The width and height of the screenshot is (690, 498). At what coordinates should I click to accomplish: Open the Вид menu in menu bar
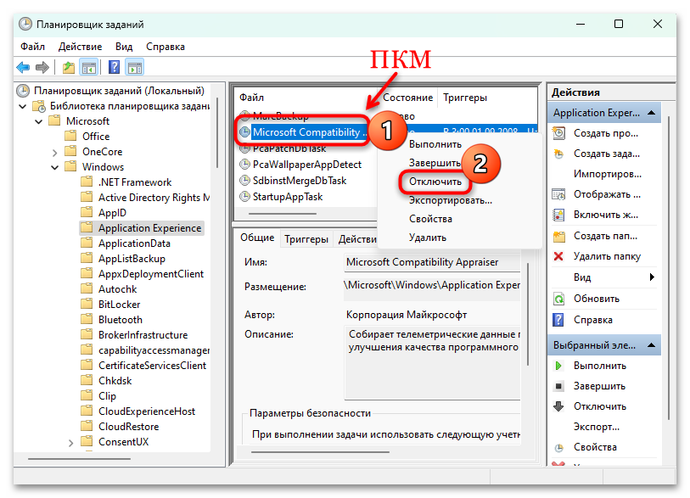[x=124, y=47]
